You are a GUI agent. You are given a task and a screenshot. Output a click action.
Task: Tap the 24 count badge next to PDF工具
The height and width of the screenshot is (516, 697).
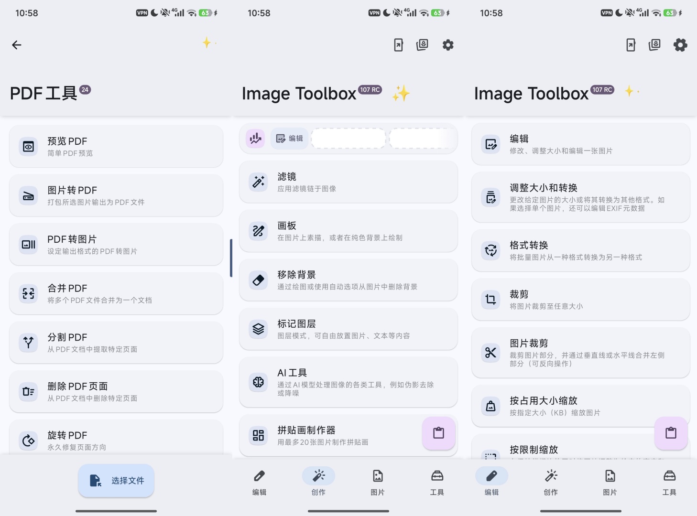coord(85,90)
